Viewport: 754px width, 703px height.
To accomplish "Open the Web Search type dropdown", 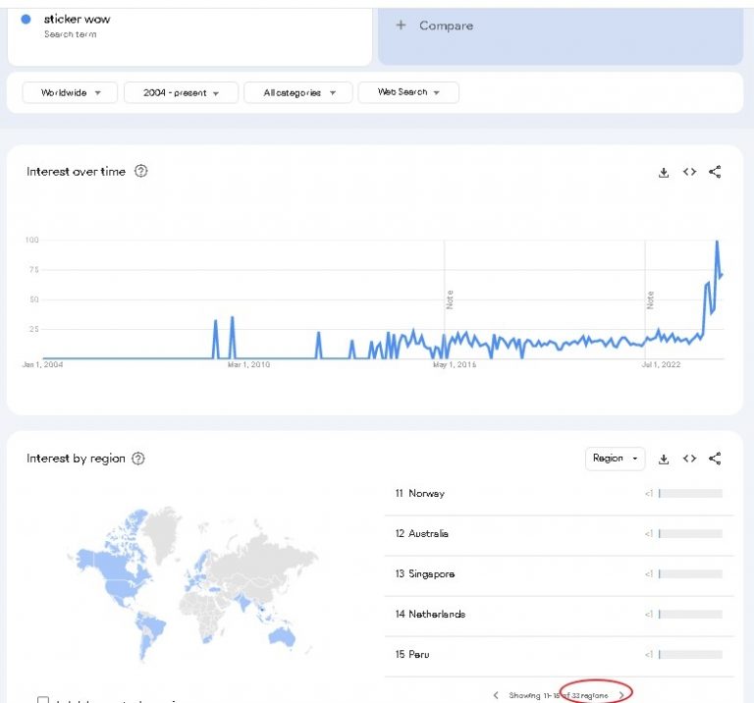I will pos(408,92).
